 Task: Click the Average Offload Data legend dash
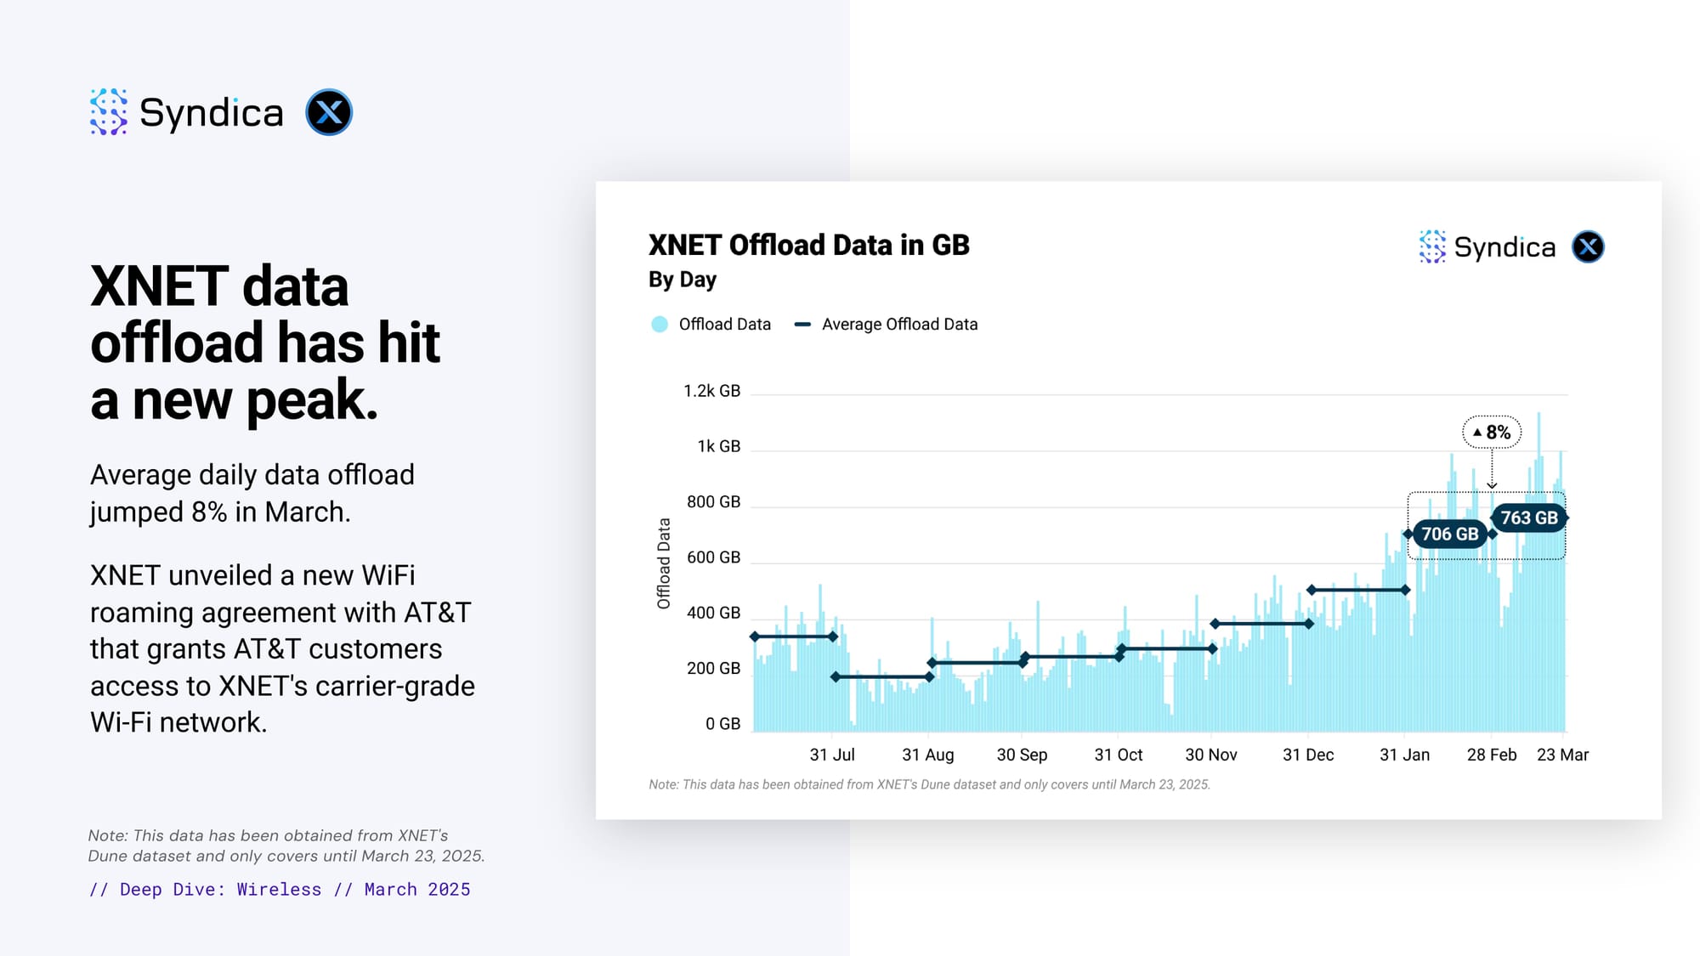tap(802, 325)
